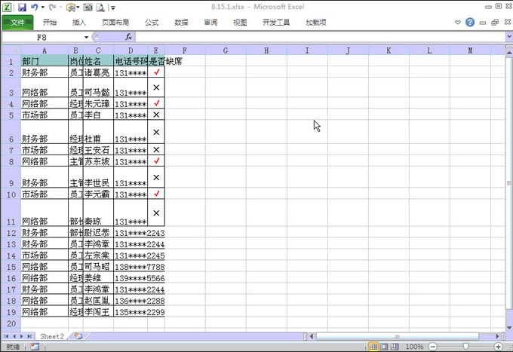Click the first sheet navigation arrow
This screenshot has height=352, width=513.
pyautogui.click(x=7, y=336)
